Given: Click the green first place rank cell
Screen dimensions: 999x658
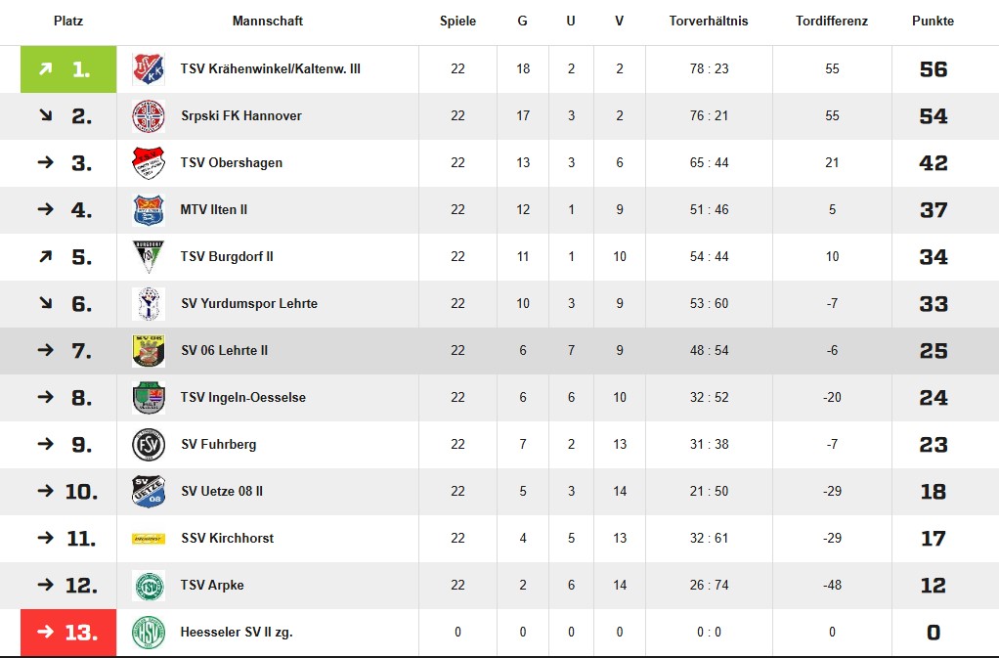Looking at the screenshot, I should point(68,68).
